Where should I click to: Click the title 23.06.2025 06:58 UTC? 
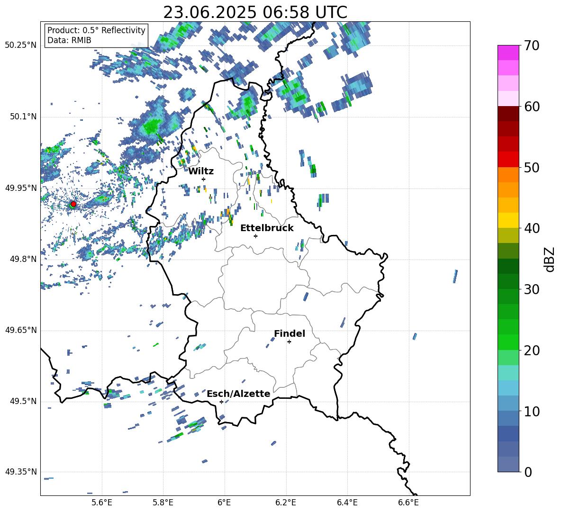(255, 12)
